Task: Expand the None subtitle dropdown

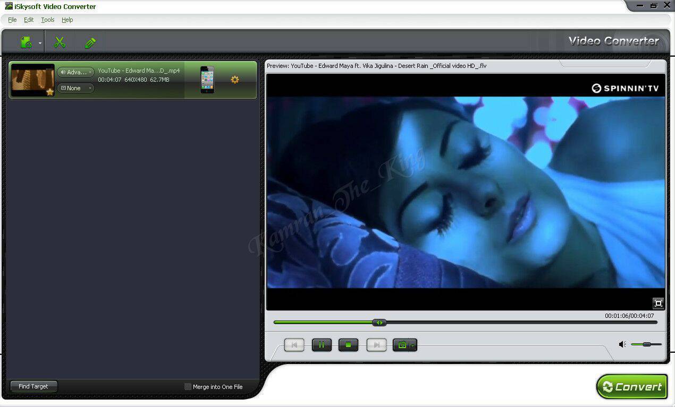Action: tap(75, 88)
